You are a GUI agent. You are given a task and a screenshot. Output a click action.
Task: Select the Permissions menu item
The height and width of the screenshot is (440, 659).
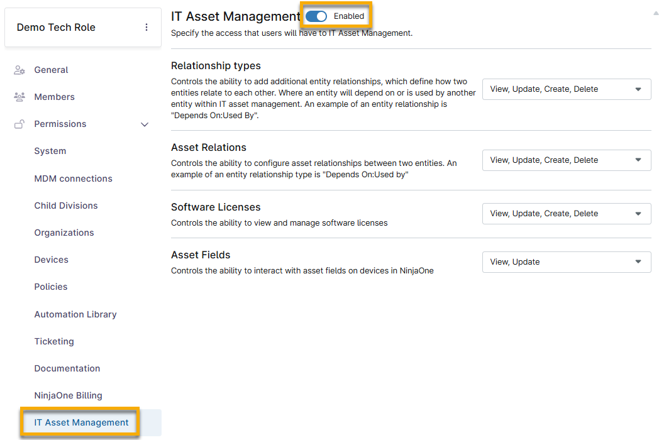tap(60, 124)
